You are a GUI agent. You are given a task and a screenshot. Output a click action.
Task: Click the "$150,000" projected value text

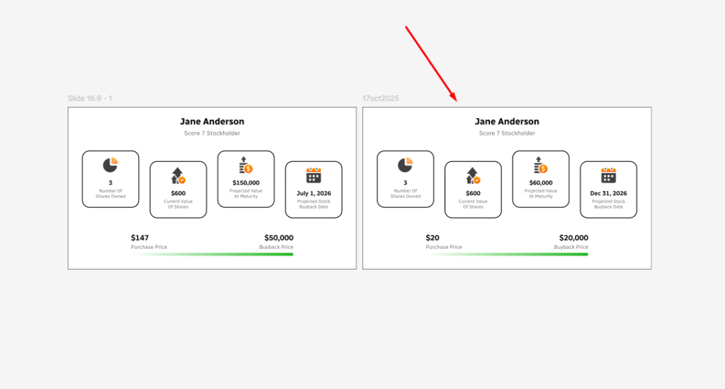[246, 182]
